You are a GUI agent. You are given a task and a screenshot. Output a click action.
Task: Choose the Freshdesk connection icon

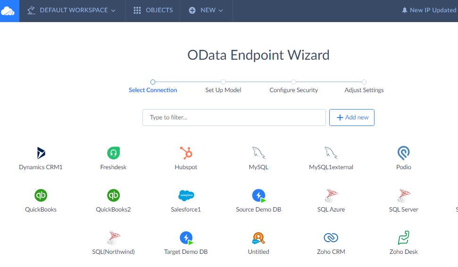(113, 153)
